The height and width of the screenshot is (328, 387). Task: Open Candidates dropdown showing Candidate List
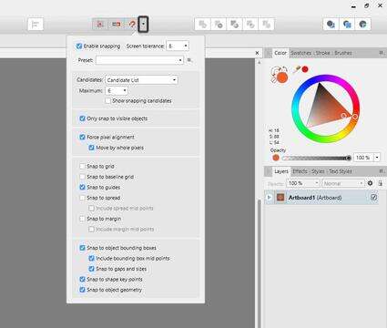(141, 80)
